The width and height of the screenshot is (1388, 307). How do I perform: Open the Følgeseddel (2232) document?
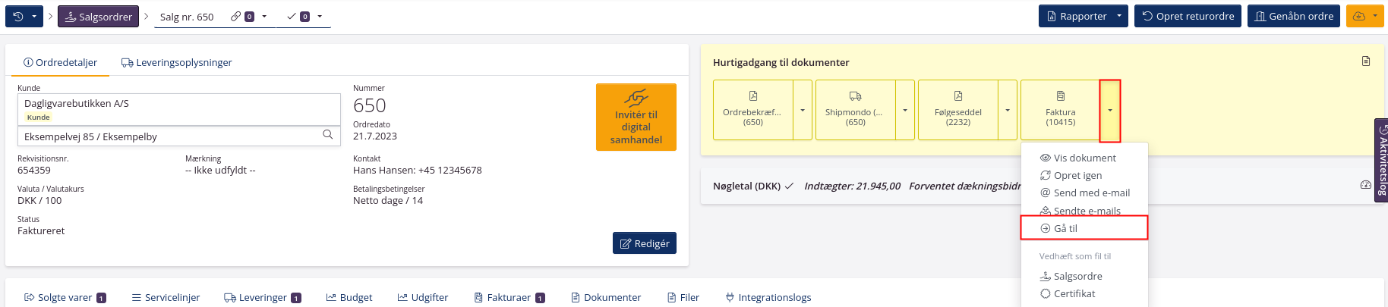(x=958, y=110)
